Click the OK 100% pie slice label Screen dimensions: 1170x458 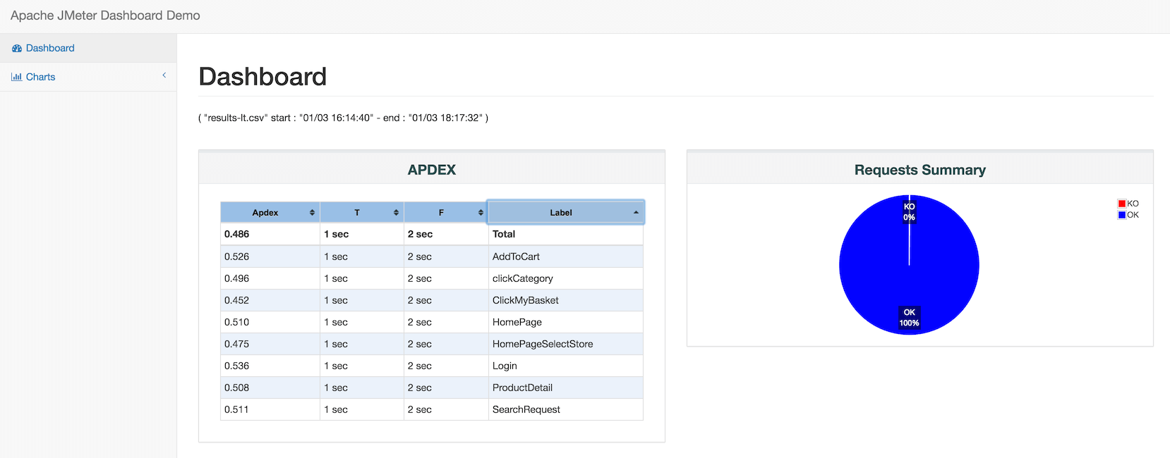click(x=909, y=318)
